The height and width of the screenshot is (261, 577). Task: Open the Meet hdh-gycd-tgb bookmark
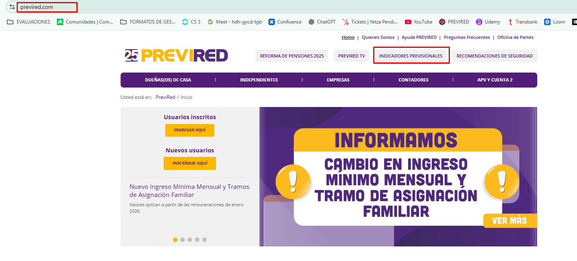pyautogui.click(x=234, y=22)
